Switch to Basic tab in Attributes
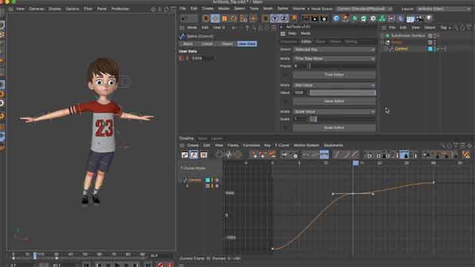 (x=188, y=44)
